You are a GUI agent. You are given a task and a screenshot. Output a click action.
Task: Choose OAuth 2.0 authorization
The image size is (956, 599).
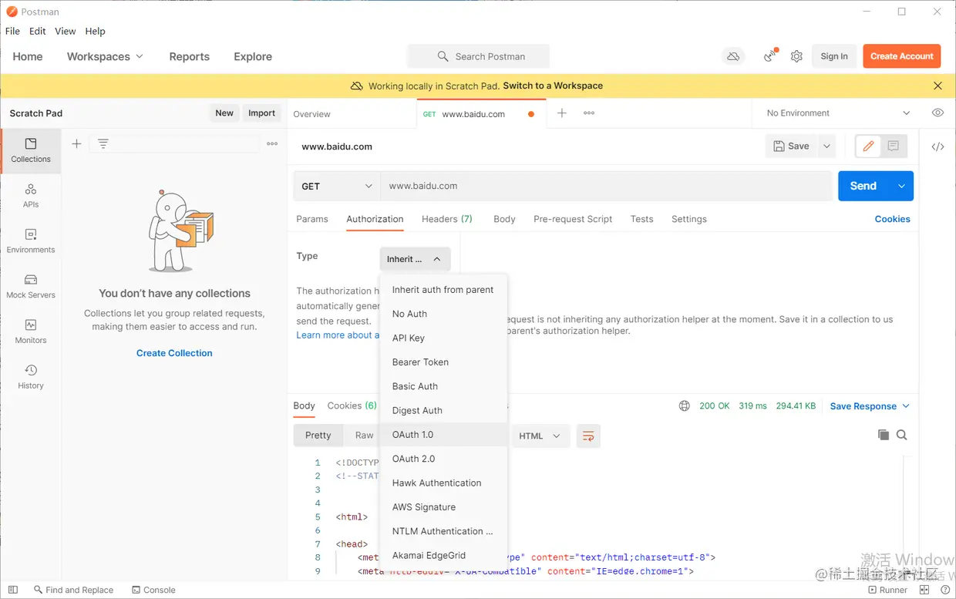444,459
